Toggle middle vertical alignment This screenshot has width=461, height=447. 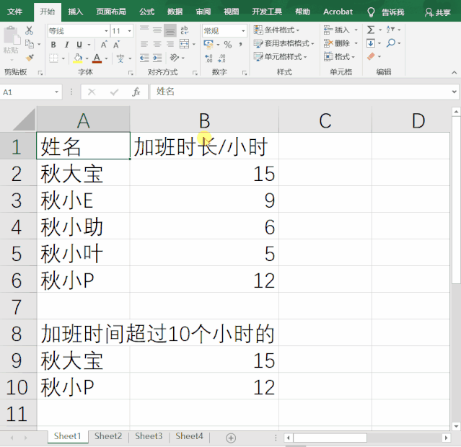pyautogui.click(x=157, y=30)
